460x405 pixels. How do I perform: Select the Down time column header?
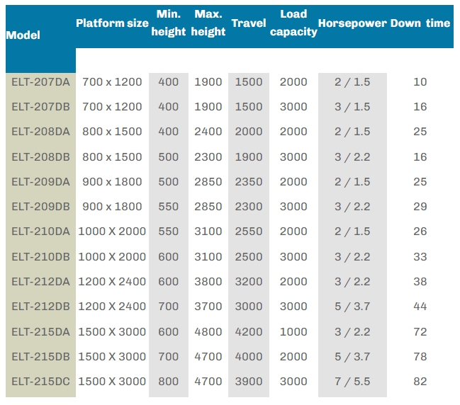coord(420,23)
